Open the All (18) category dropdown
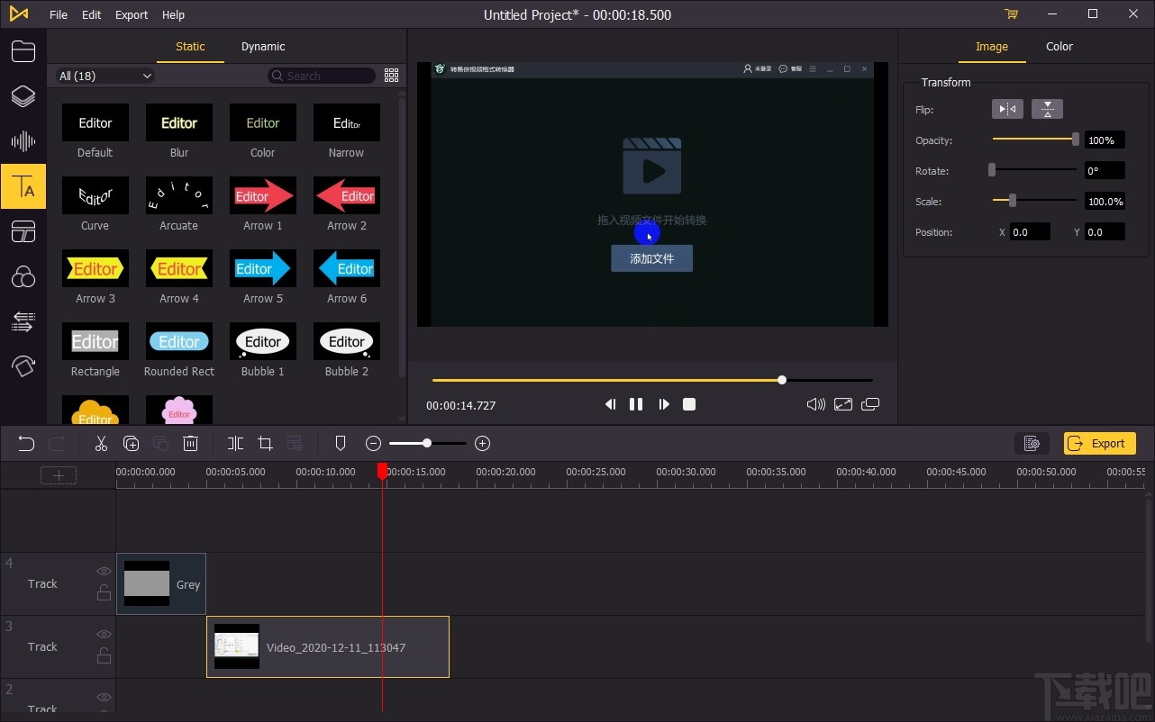The height and width of the screenshot is (722, 1155). coord(103,76)
